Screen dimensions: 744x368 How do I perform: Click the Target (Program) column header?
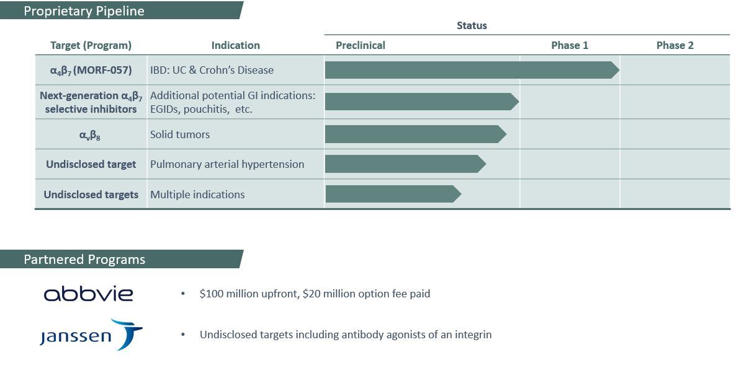91,45
